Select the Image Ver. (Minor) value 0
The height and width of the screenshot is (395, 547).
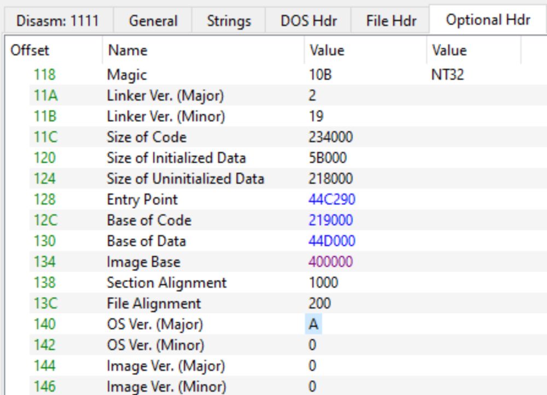(312, 386)
